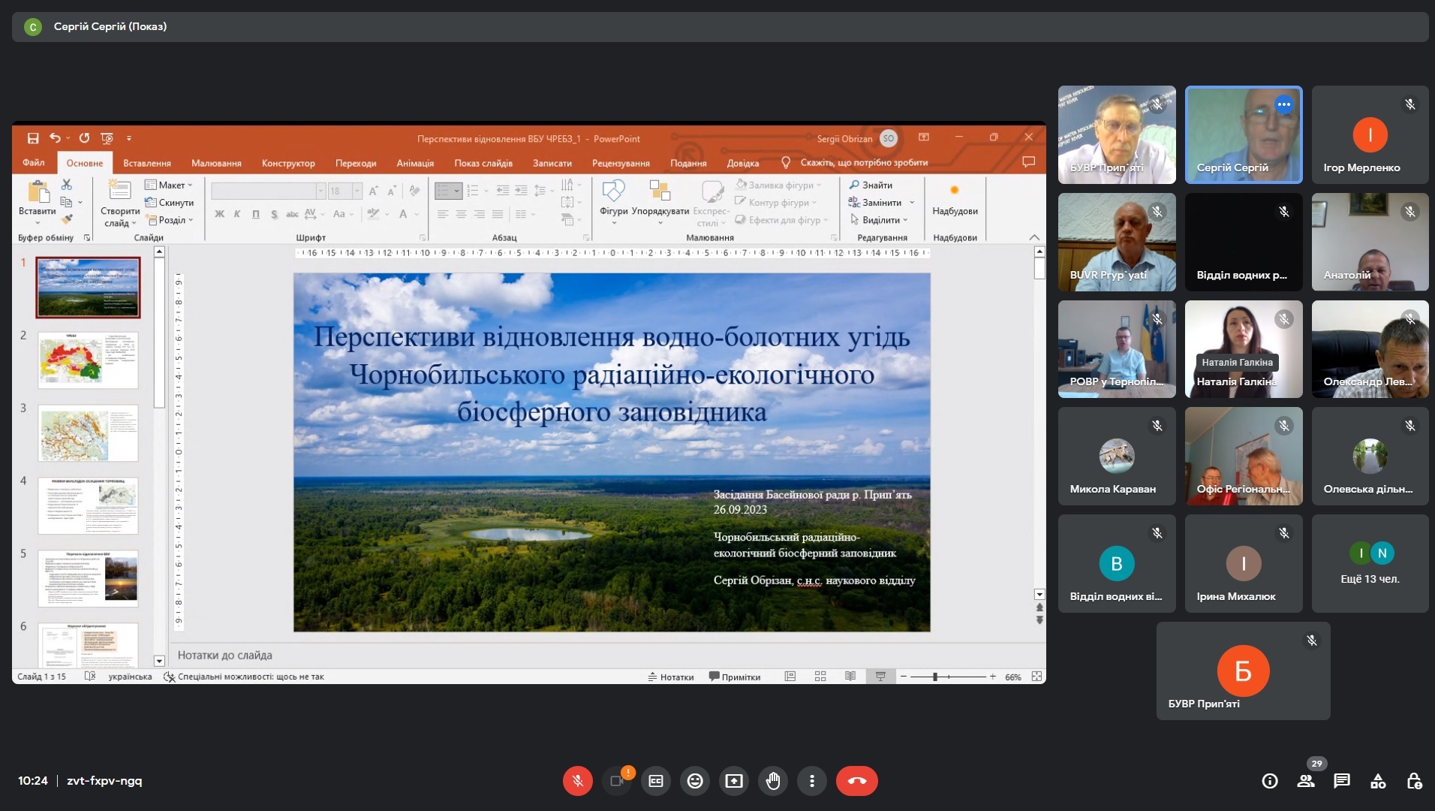Click Save icon in PowerPoint title bar
The height and width of the screenshot is (811, 1435).
coord(33,138)
